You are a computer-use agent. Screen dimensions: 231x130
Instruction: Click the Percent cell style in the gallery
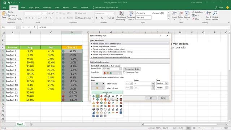point(143,17)
